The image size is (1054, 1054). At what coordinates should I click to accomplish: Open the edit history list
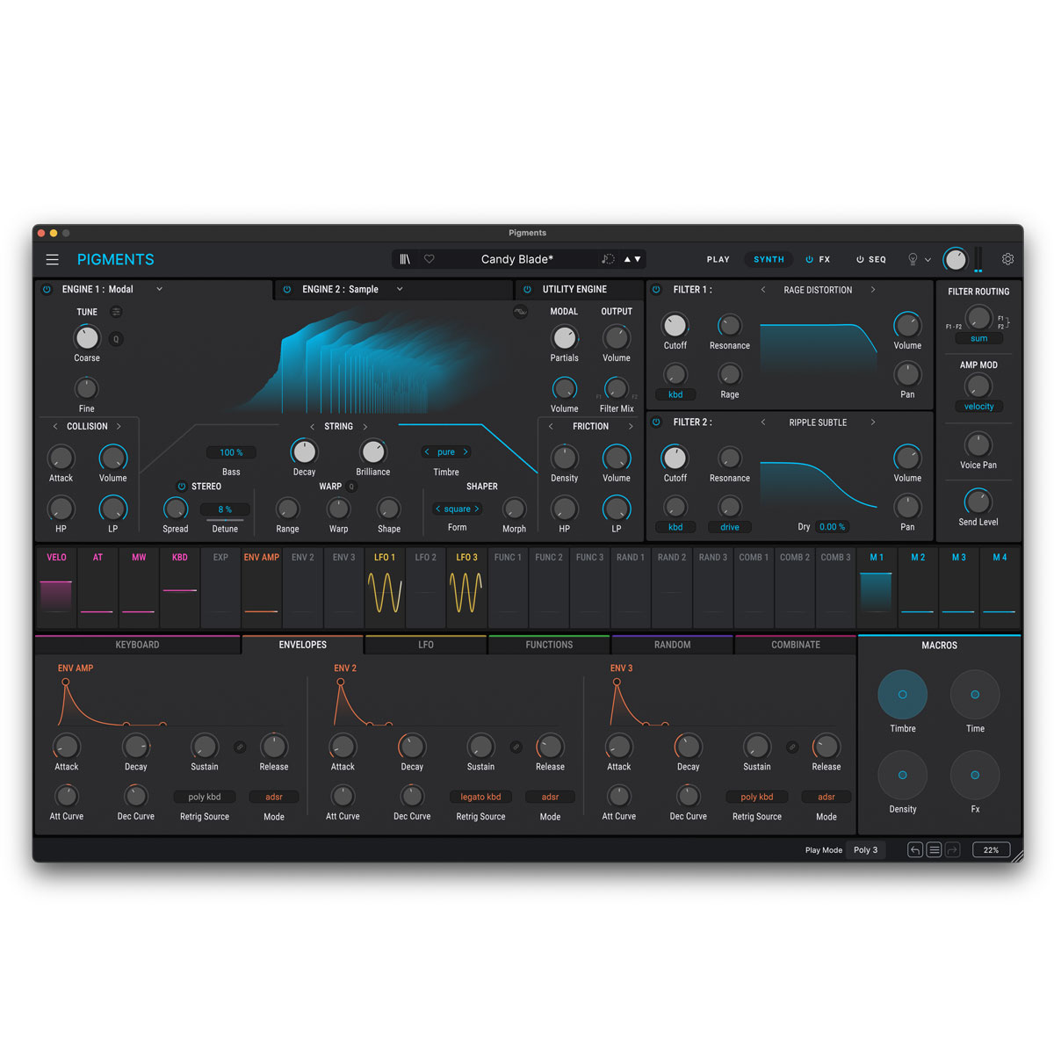(x=935, y=849)
